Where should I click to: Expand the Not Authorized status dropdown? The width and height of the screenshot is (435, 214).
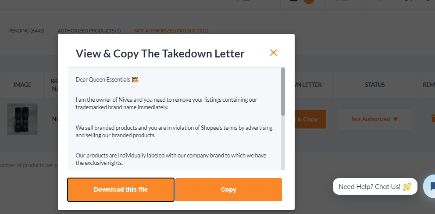(x=374, y=119)
